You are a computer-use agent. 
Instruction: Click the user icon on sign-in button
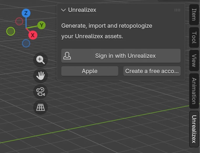click(67, 56)
